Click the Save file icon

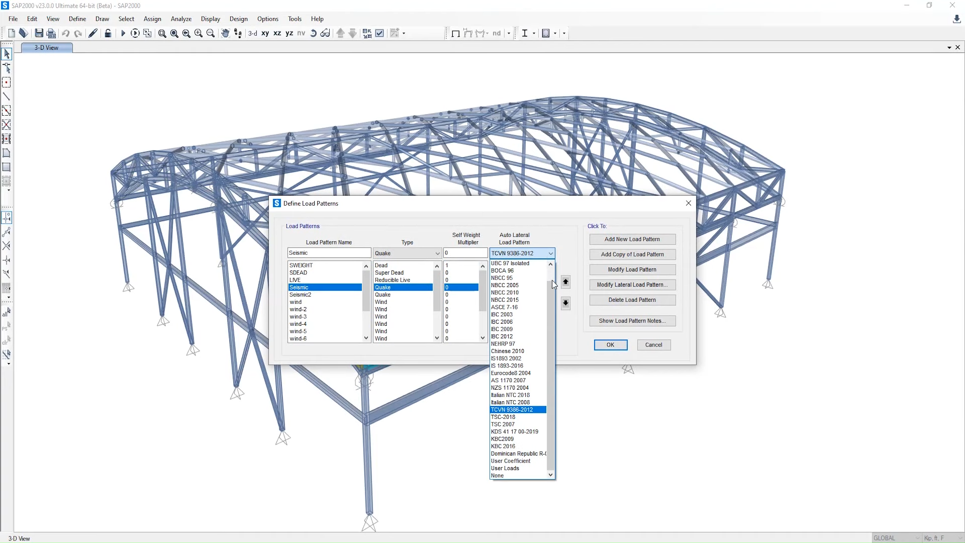[39, 33]
